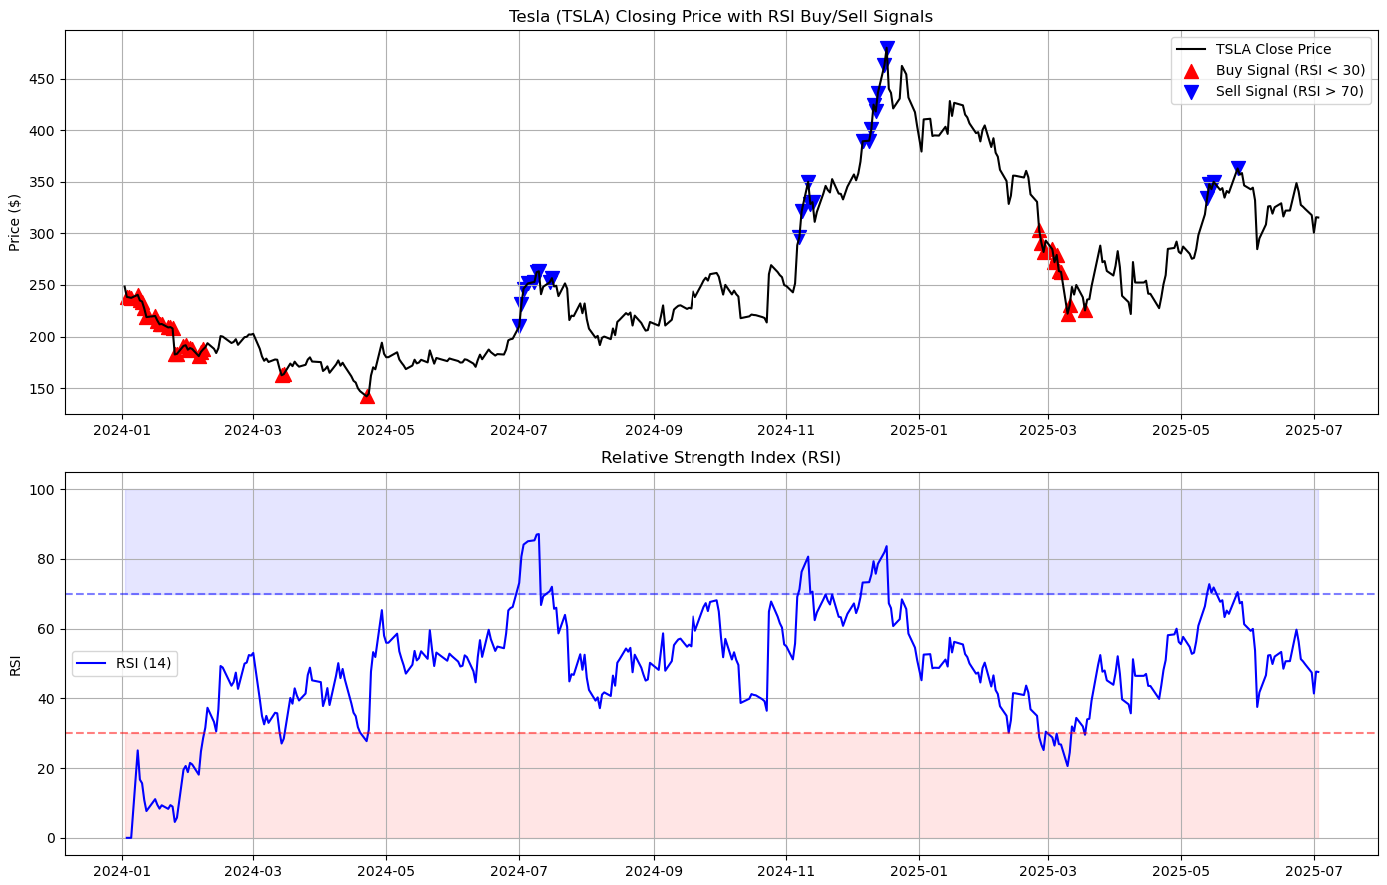The width and height of the screenshot is (1387, 885).
Task: Click the 2025-07 date under the price chart
Action: coord(1314,431)
